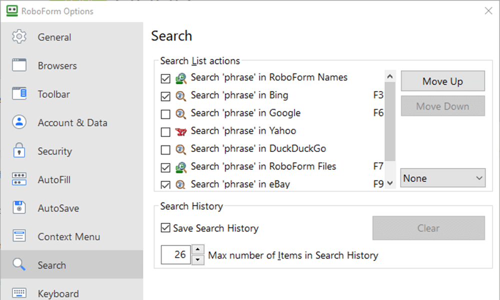Click the Move Up button
Viewport: 500px width, 300px height.
[x=442, y=81]
